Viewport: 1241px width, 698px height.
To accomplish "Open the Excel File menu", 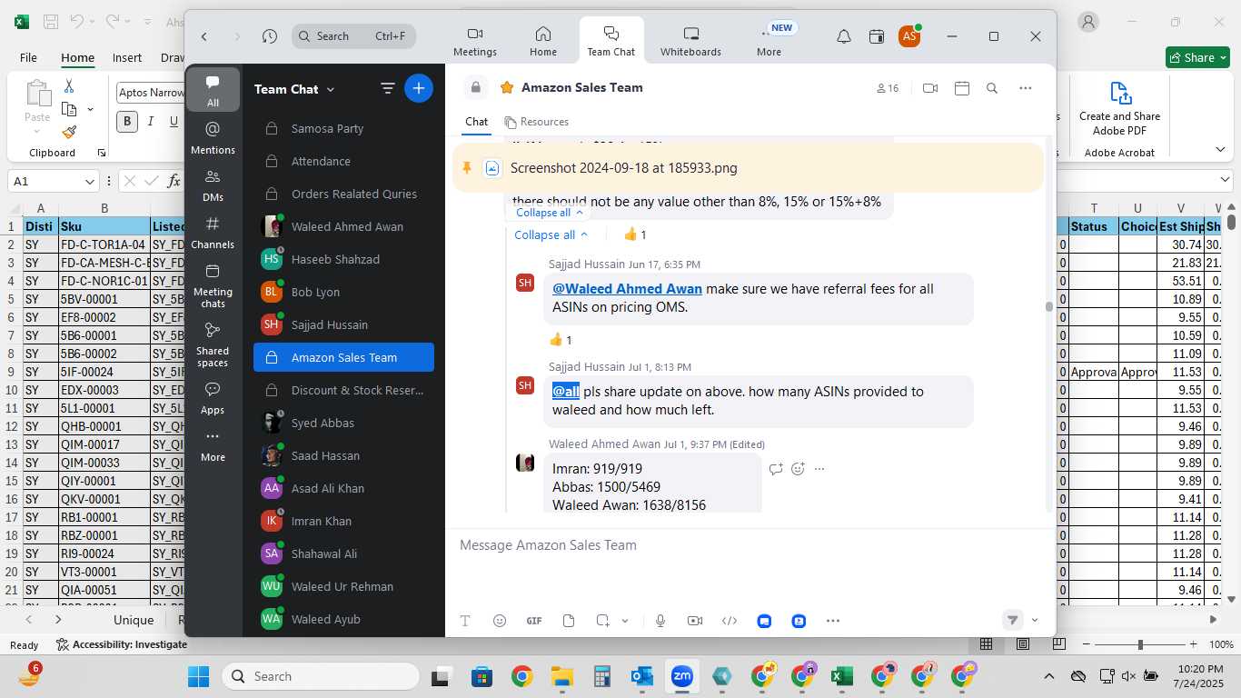I will pyautogui.click(x=28, y=57).
